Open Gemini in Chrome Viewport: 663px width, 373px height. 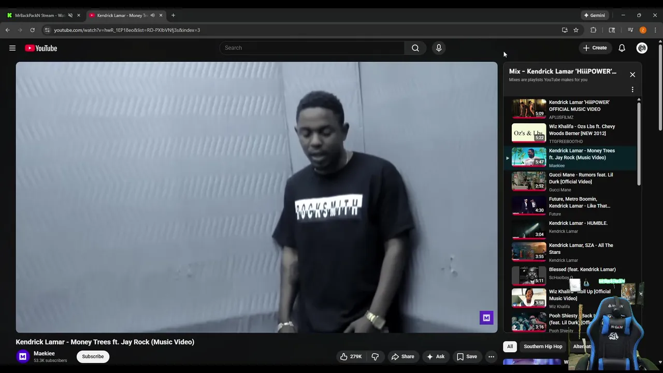(594, 15)
